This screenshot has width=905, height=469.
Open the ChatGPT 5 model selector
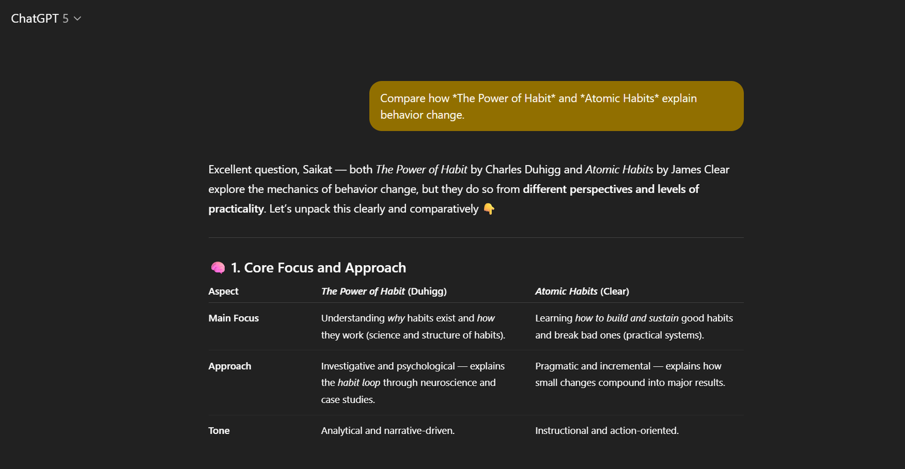coord(40,19)
